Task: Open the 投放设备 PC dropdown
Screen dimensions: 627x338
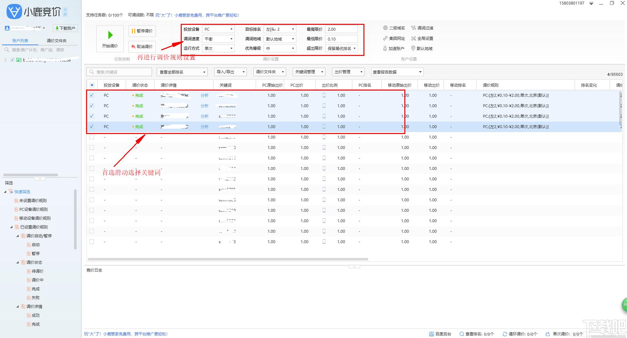Action: pyautogui.click(x=218, y=29)
